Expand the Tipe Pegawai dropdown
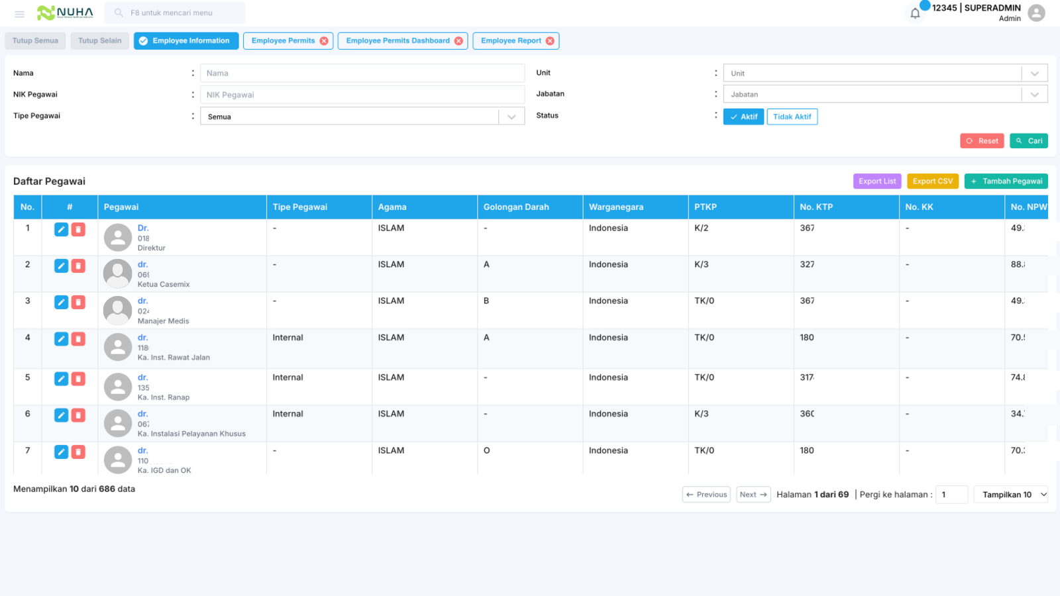 click(x=362, y=117)
